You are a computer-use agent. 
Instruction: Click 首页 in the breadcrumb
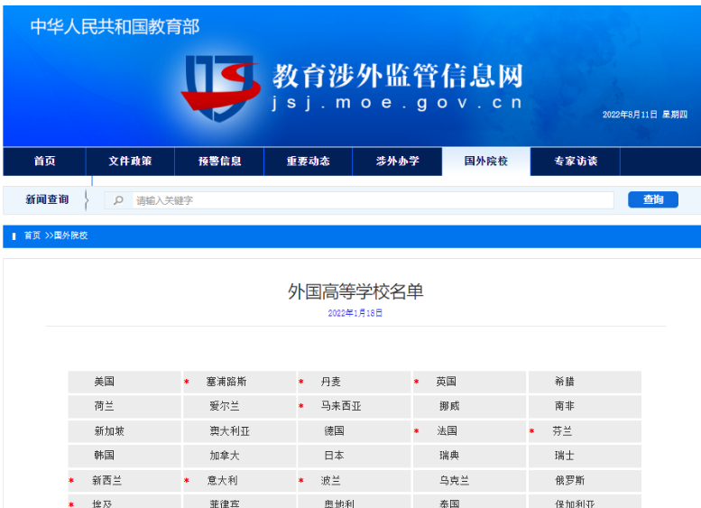click(32, 236)
